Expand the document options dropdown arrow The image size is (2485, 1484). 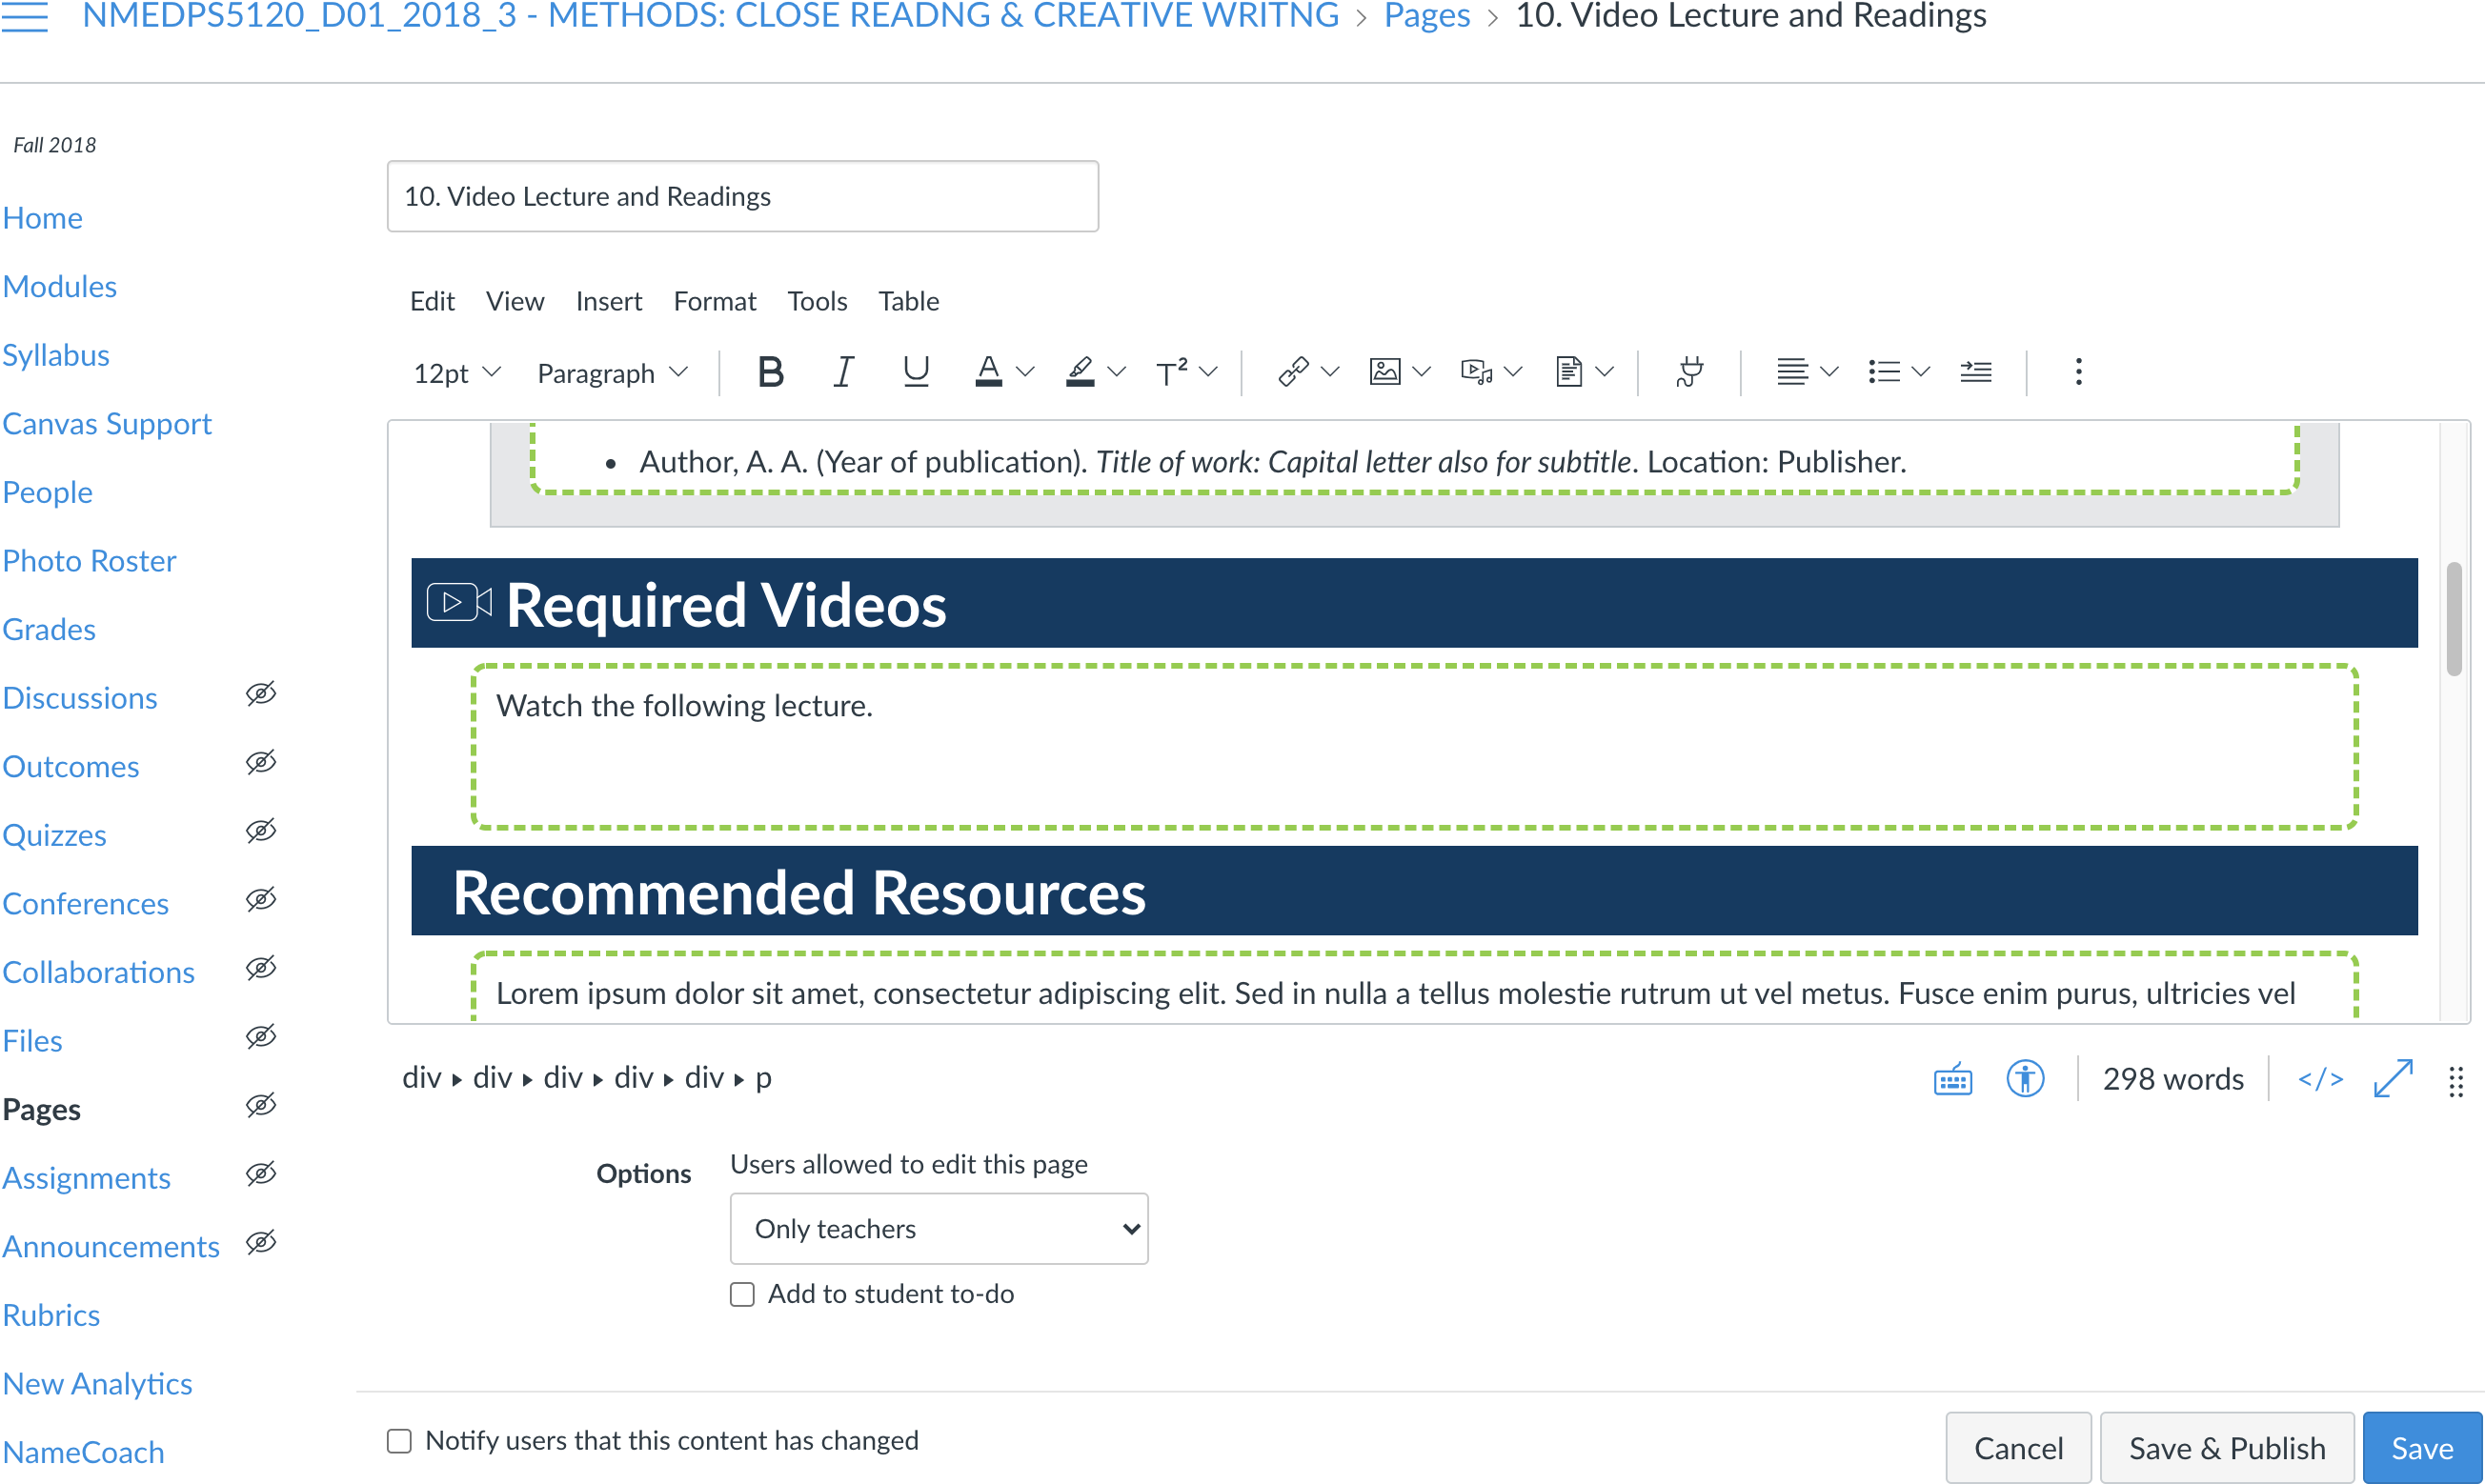tap(1606, 372)
